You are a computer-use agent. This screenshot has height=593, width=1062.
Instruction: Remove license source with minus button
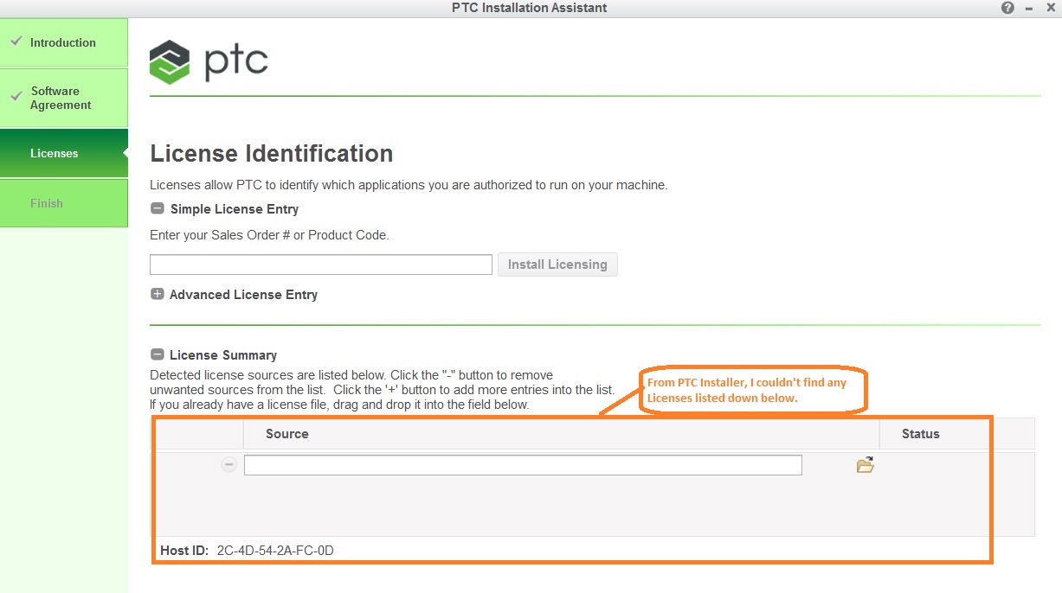228,465
